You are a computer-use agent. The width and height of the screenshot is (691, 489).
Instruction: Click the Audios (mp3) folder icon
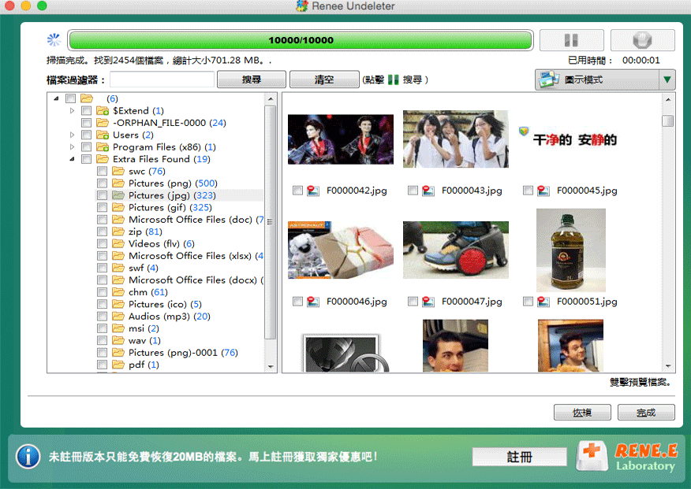tap(118, 316)
